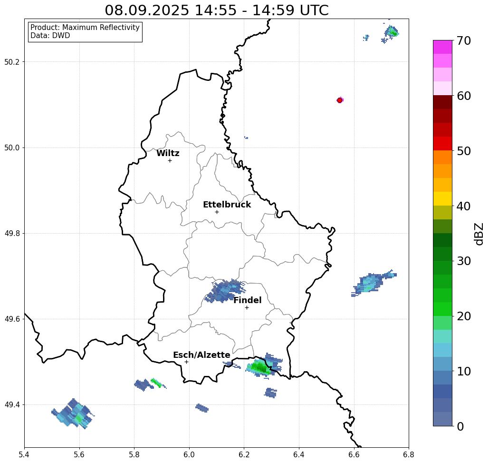
Task: Click the longitude tick label 5.8
Action: (134, 454)
